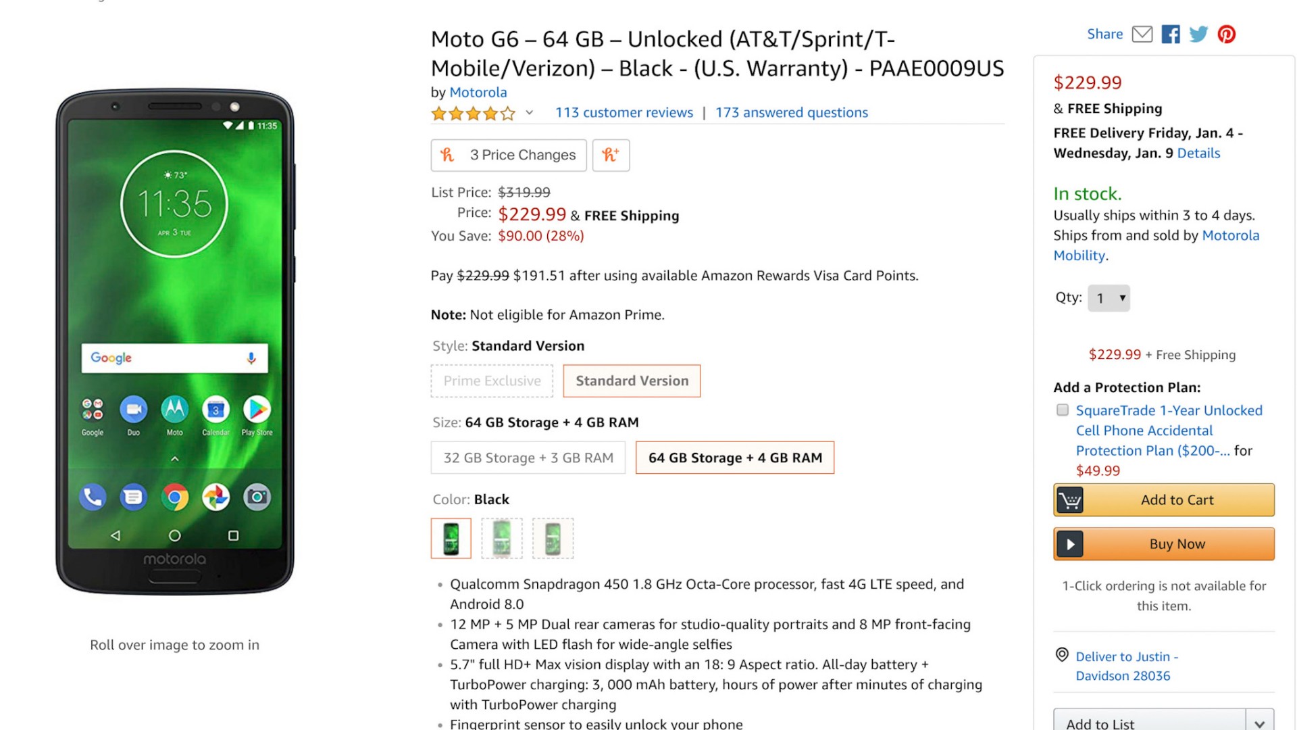
Task: Click the main Moto G6 product image
Action: coord(175,342)
